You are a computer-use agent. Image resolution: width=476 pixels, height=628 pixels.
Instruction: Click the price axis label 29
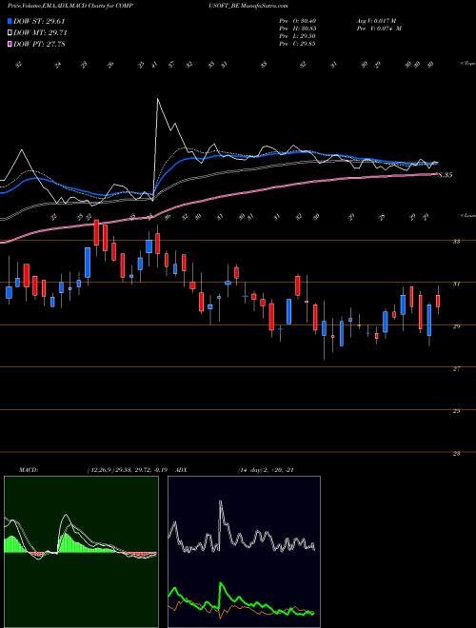pyautogui.click(x=456, y=326)
